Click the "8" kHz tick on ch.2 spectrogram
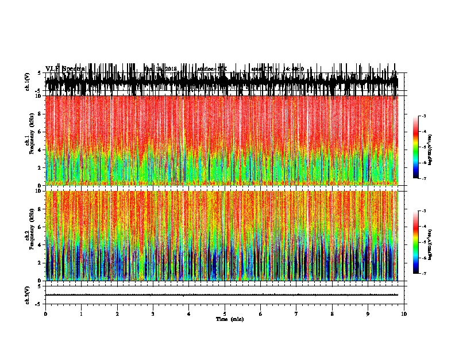 click(40, 209)
